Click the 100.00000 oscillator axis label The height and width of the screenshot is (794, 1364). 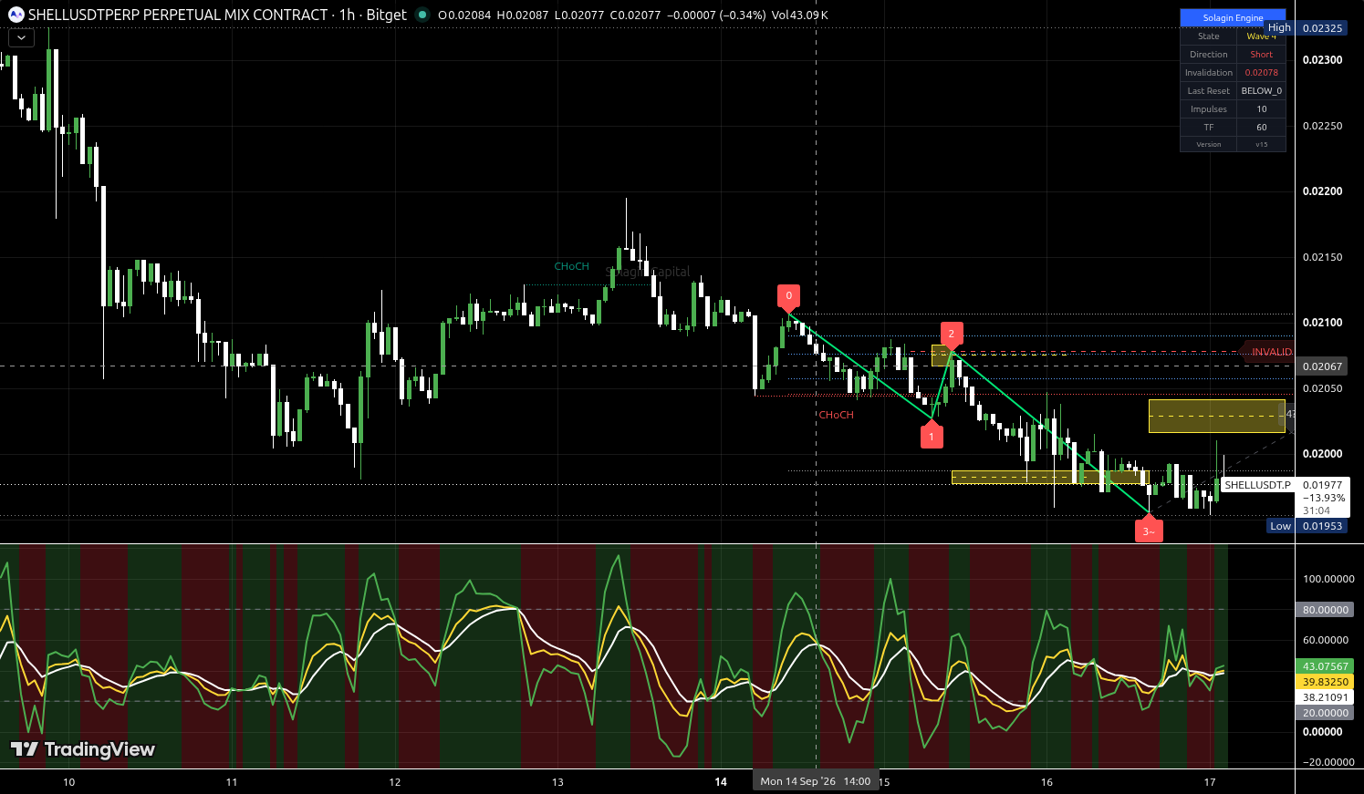coord(1328,579)
